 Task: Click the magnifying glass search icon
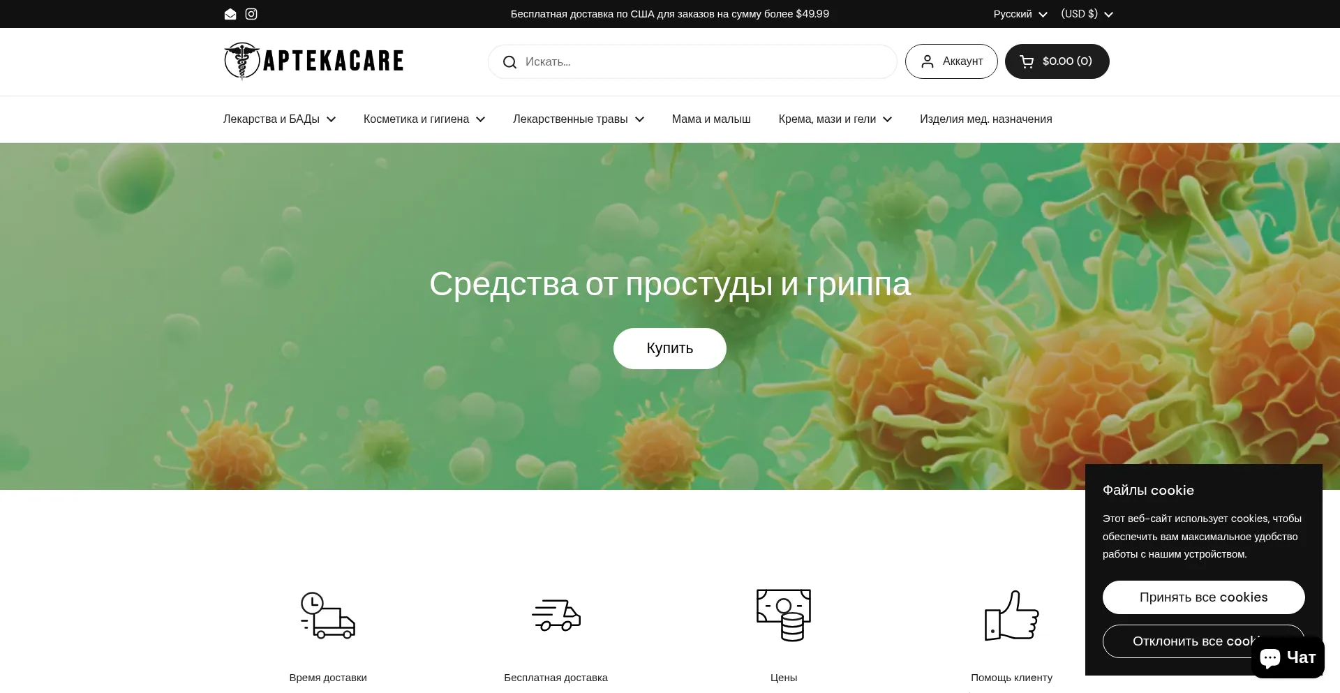pyautogui.click(x=509, y=62)
